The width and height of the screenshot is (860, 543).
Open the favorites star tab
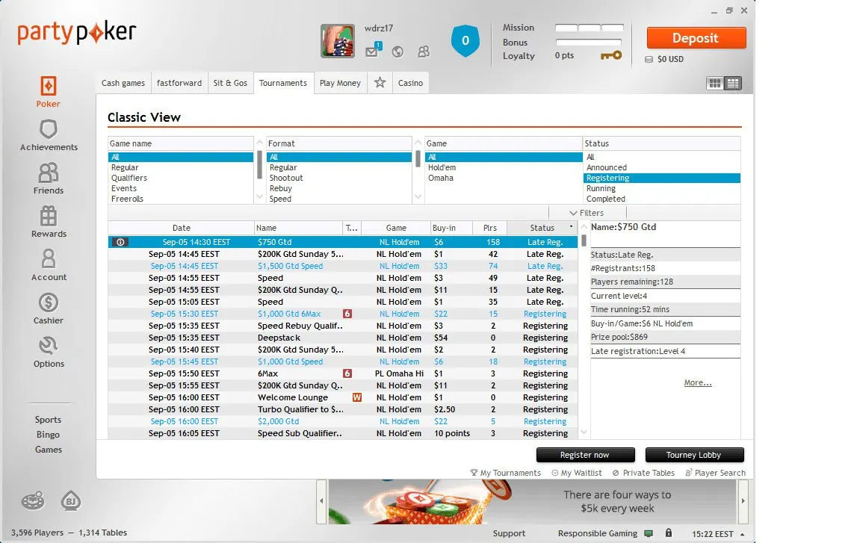[x=380, y=83]
